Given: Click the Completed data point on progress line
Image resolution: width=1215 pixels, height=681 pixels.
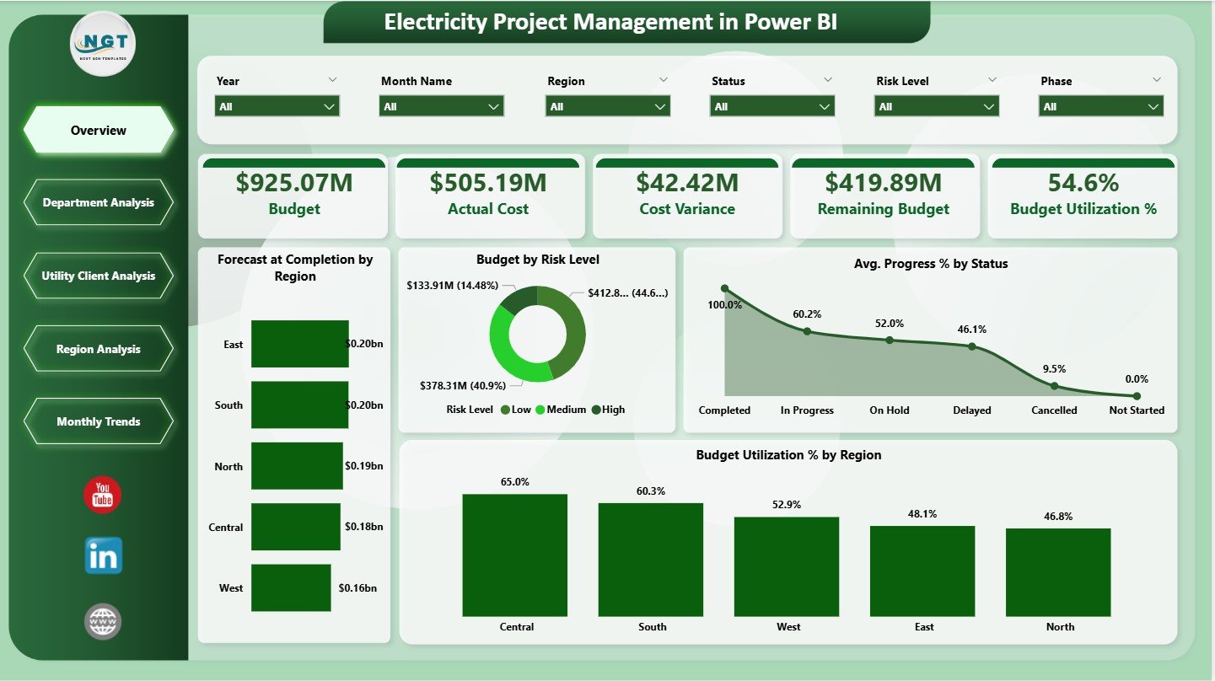Looking at the screenshot, I should point(724,287).
